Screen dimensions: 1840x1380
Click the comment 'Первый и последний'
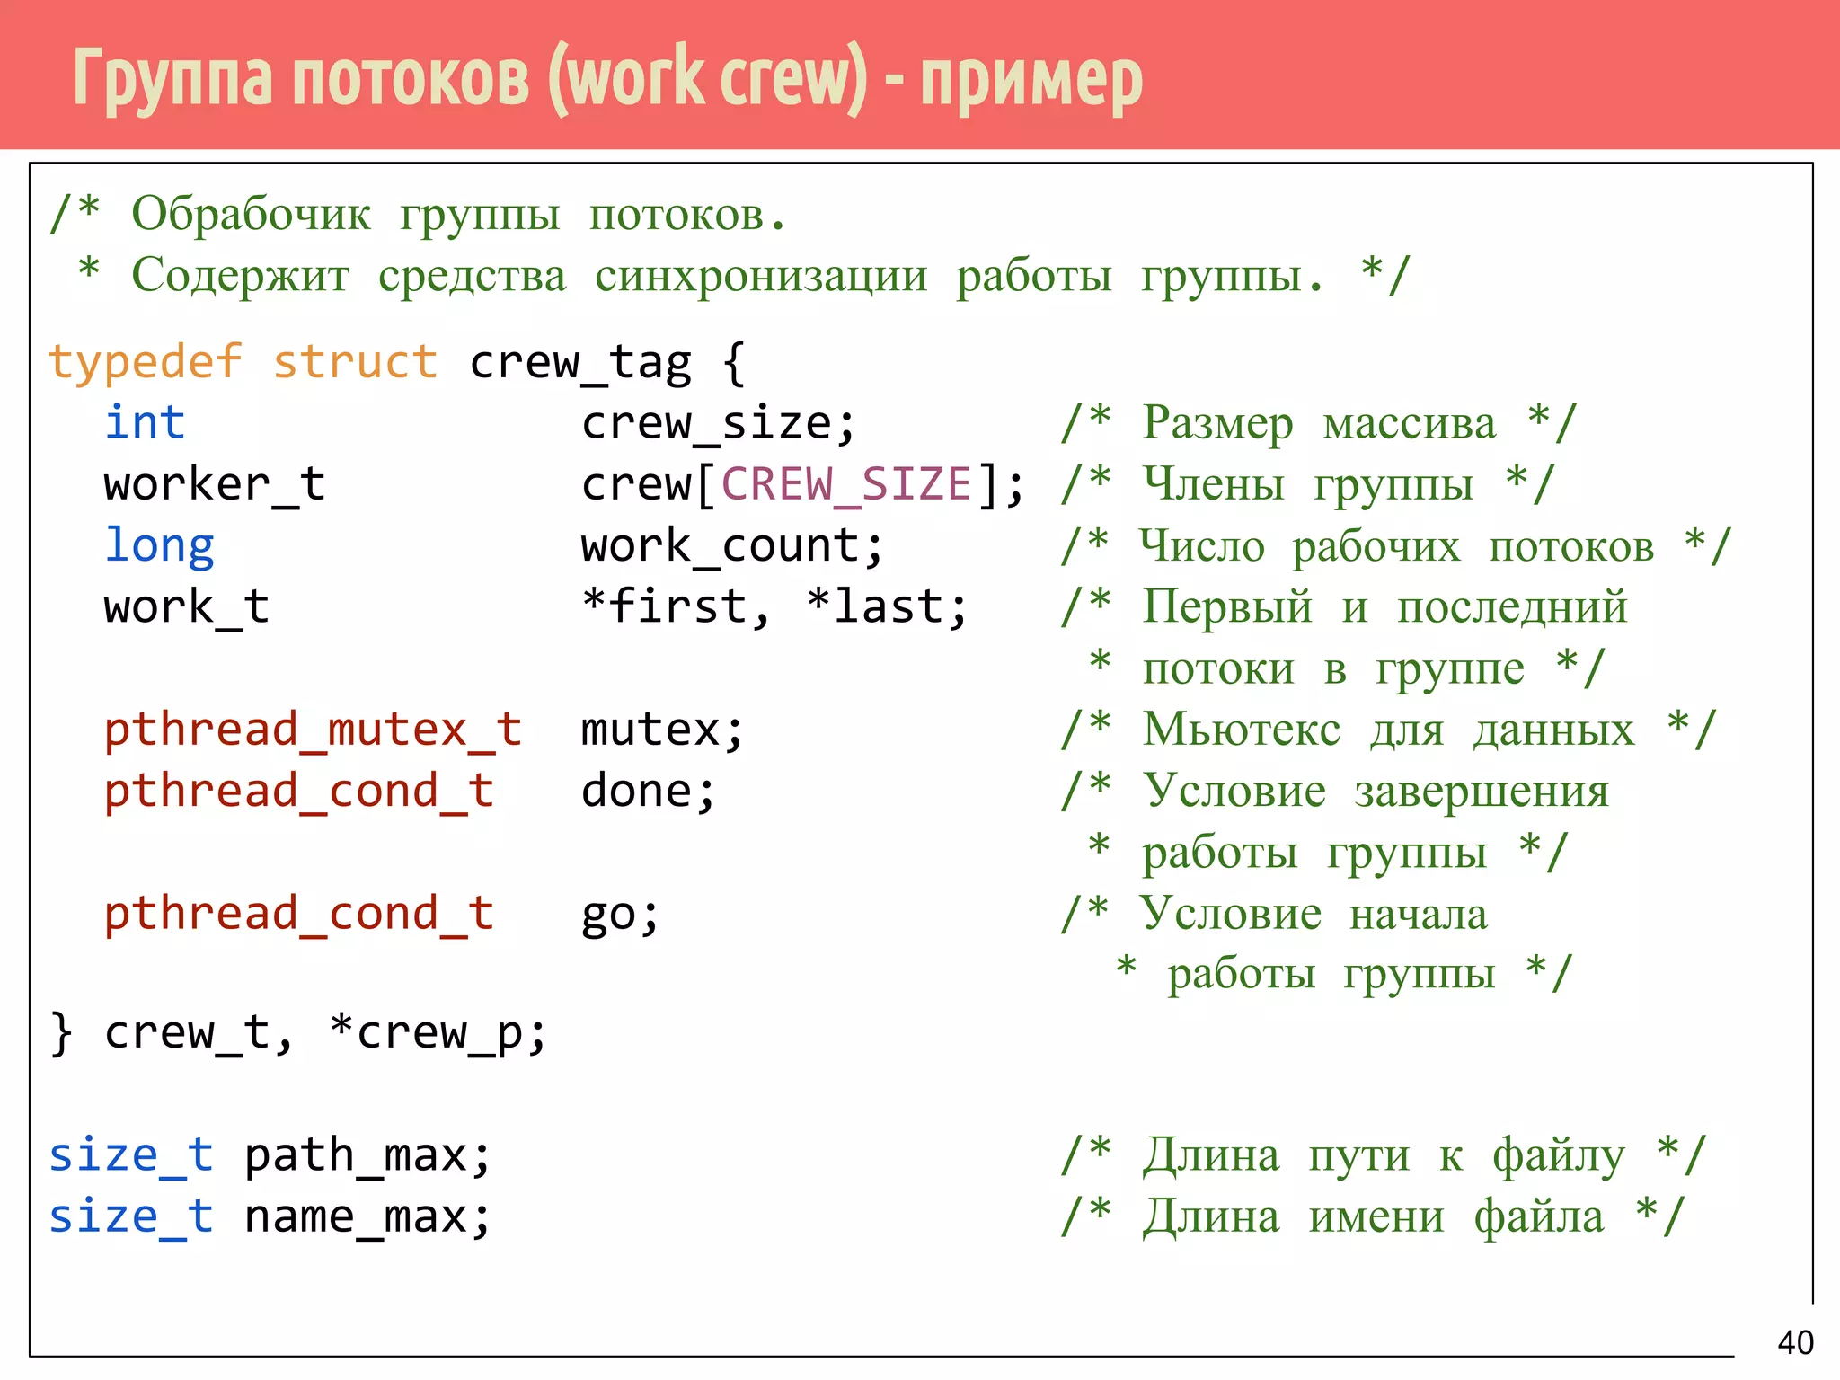pyautogui.click(x=1384, y=607)
